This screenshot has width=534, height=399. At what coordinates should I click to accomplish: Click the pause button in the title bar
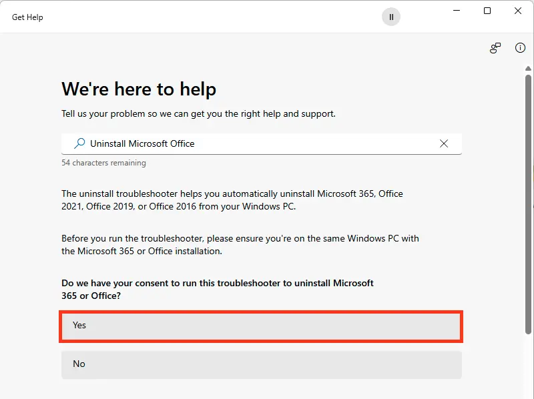pos(391,17)
